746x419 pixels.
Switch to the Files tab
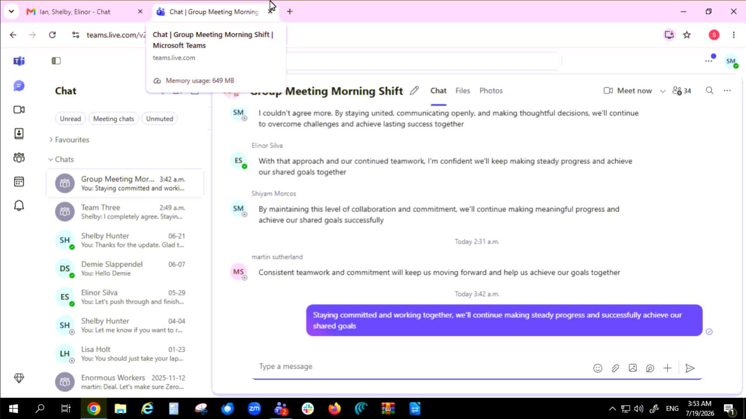[x=463, y=91]
